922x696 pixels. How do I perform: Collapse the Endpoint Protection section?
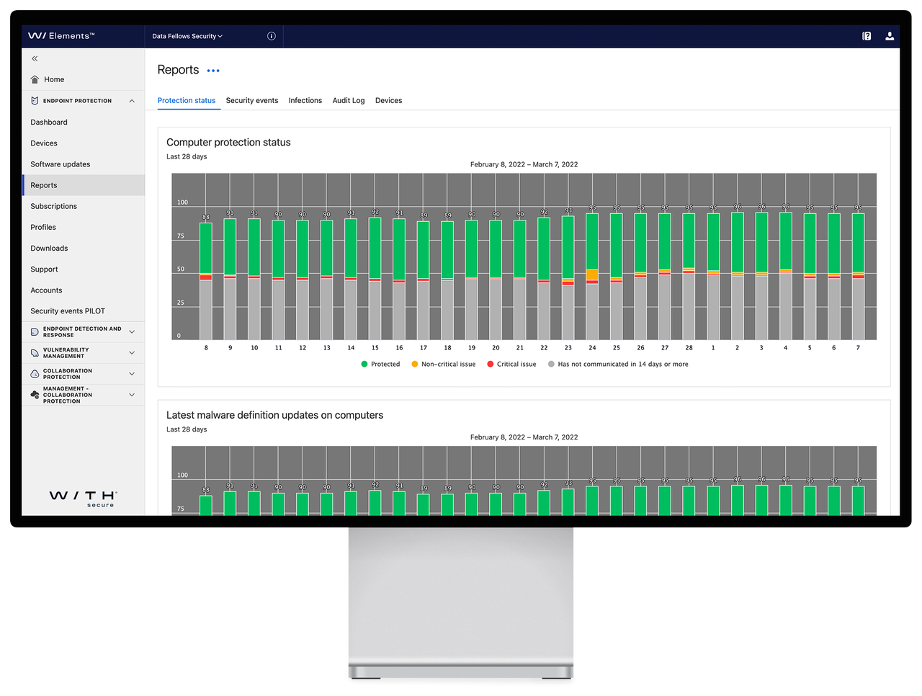point(131,100)
